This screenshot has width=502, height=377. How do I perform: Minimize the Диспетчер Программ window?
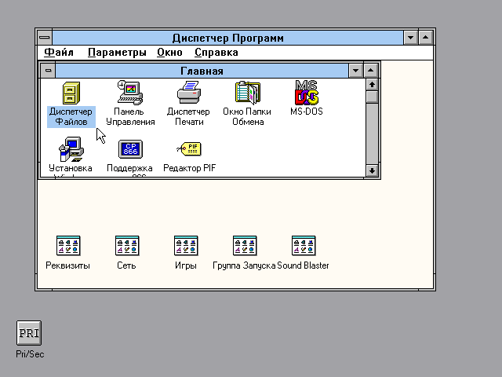point(410,38)
